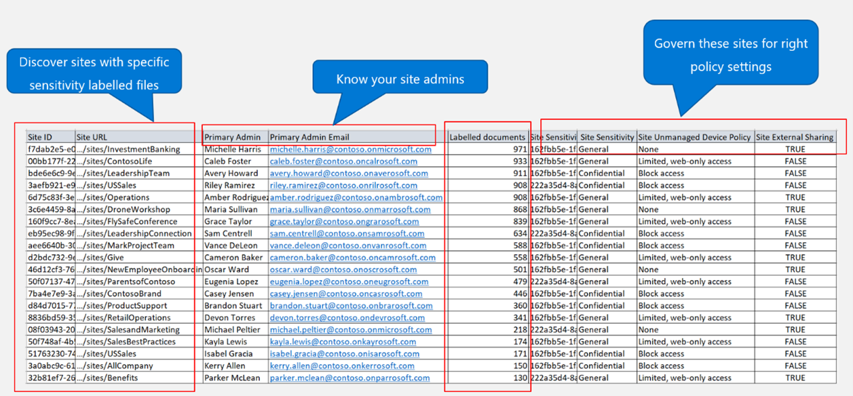
Task: Click the Govern these sites callout
Action: click(731, 52)
